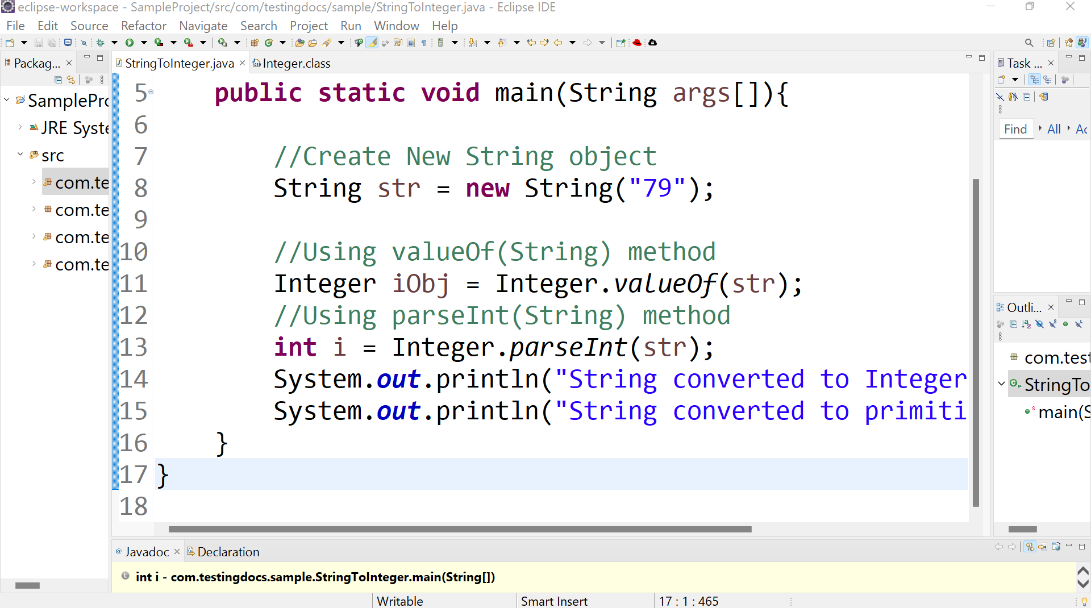The width and height of the screenshot is (1091, 608).
Task: Click the green Run button in toolbar
Action: pyautogui.click(x=130, y=43)
